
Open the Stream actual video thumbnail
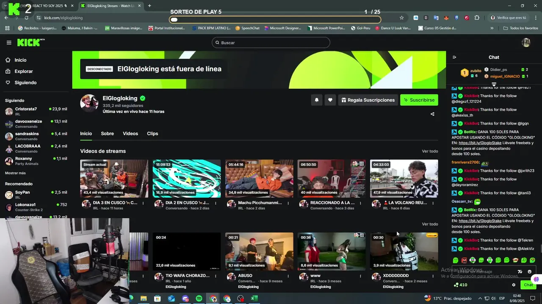[x=114, y=179]
